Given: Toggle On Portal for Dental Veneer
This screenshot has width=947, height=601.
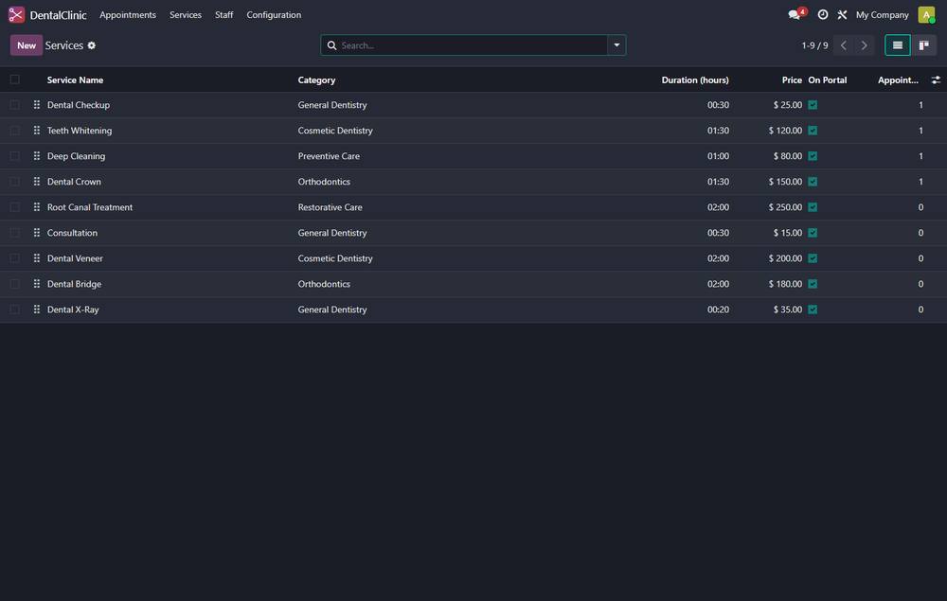Looking at the screenshot, I should [813, 258].
